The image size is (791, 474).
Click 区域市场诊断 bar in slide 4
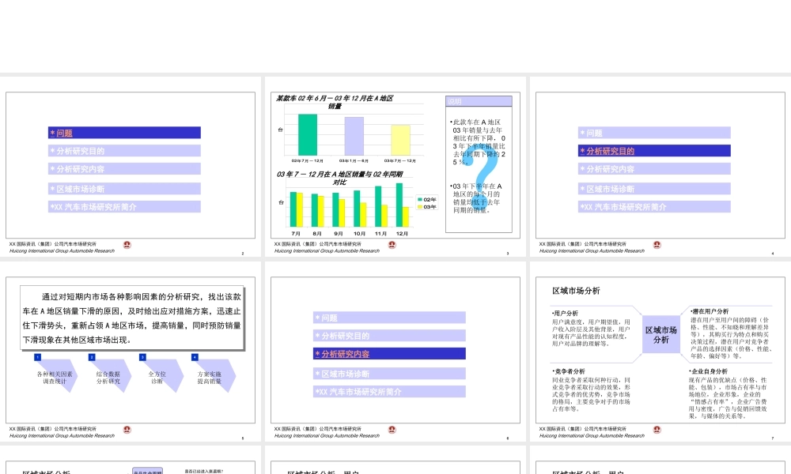coord(654,189)
